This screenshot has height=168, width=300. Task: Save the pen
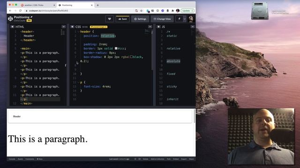point(122,19)
